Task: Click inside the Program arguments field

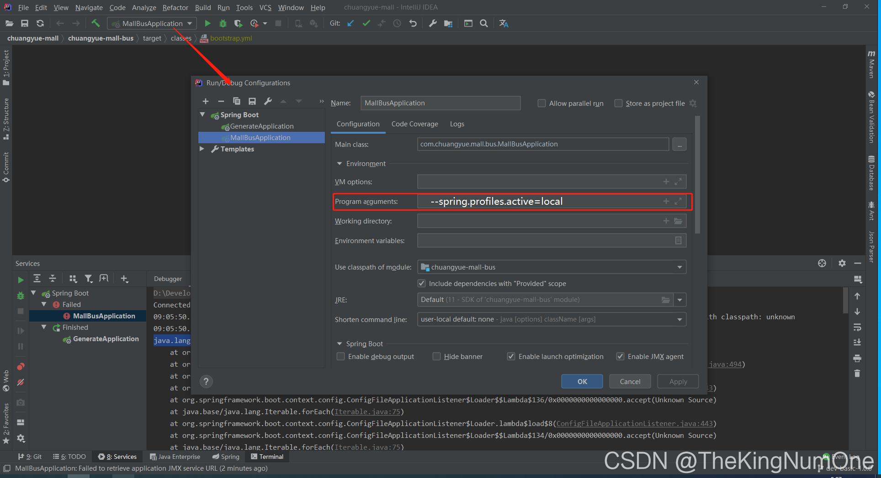Action: 525,201
